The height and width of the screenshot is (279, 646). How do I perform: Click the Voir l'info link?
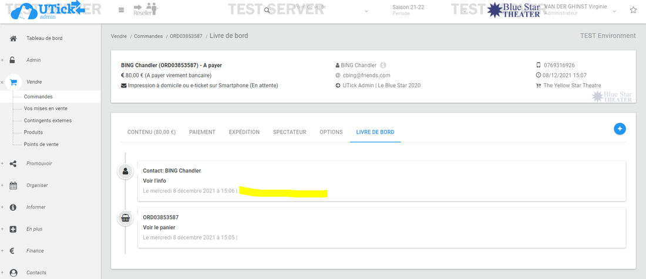pos(154,181)
